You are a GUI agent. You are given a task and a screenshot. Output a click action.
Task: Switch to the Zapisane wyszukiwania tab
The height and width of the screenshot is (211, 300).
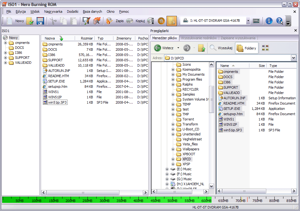(238, 38)
